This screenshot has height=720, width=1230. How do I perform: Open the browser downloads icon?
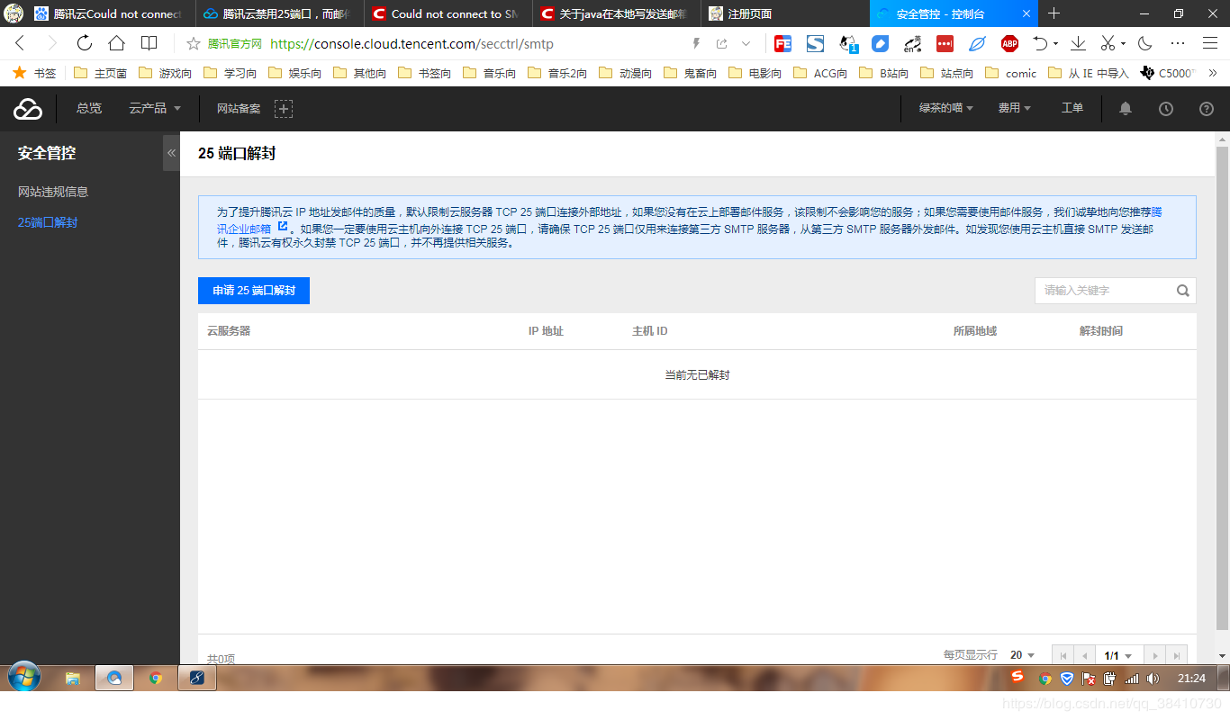coord(1078,42)
